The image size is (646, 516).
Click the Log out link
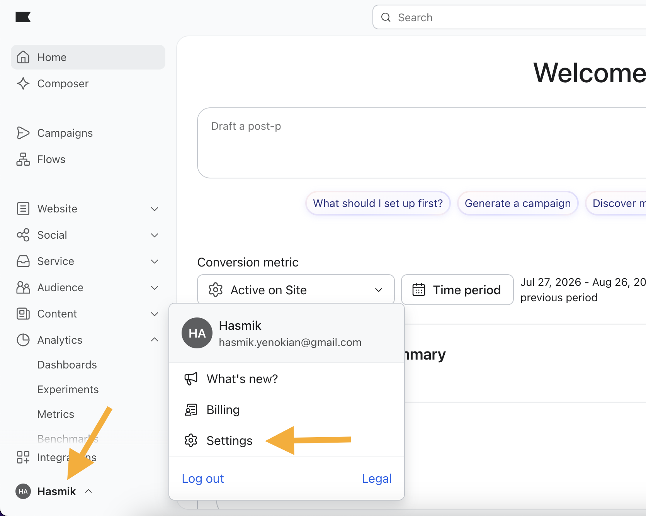click(203, 479)
